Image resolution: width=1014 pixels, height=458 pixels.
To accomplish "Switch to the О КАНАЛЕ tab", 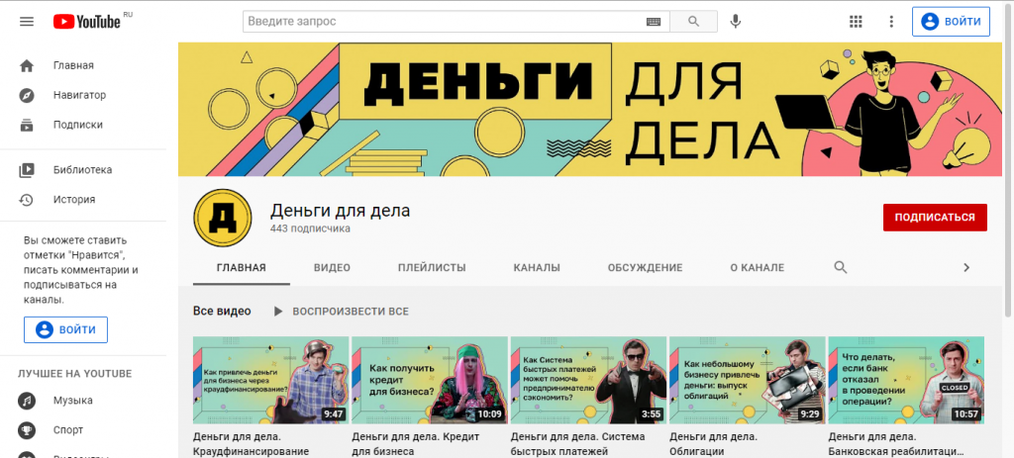I will pos(757,267).
